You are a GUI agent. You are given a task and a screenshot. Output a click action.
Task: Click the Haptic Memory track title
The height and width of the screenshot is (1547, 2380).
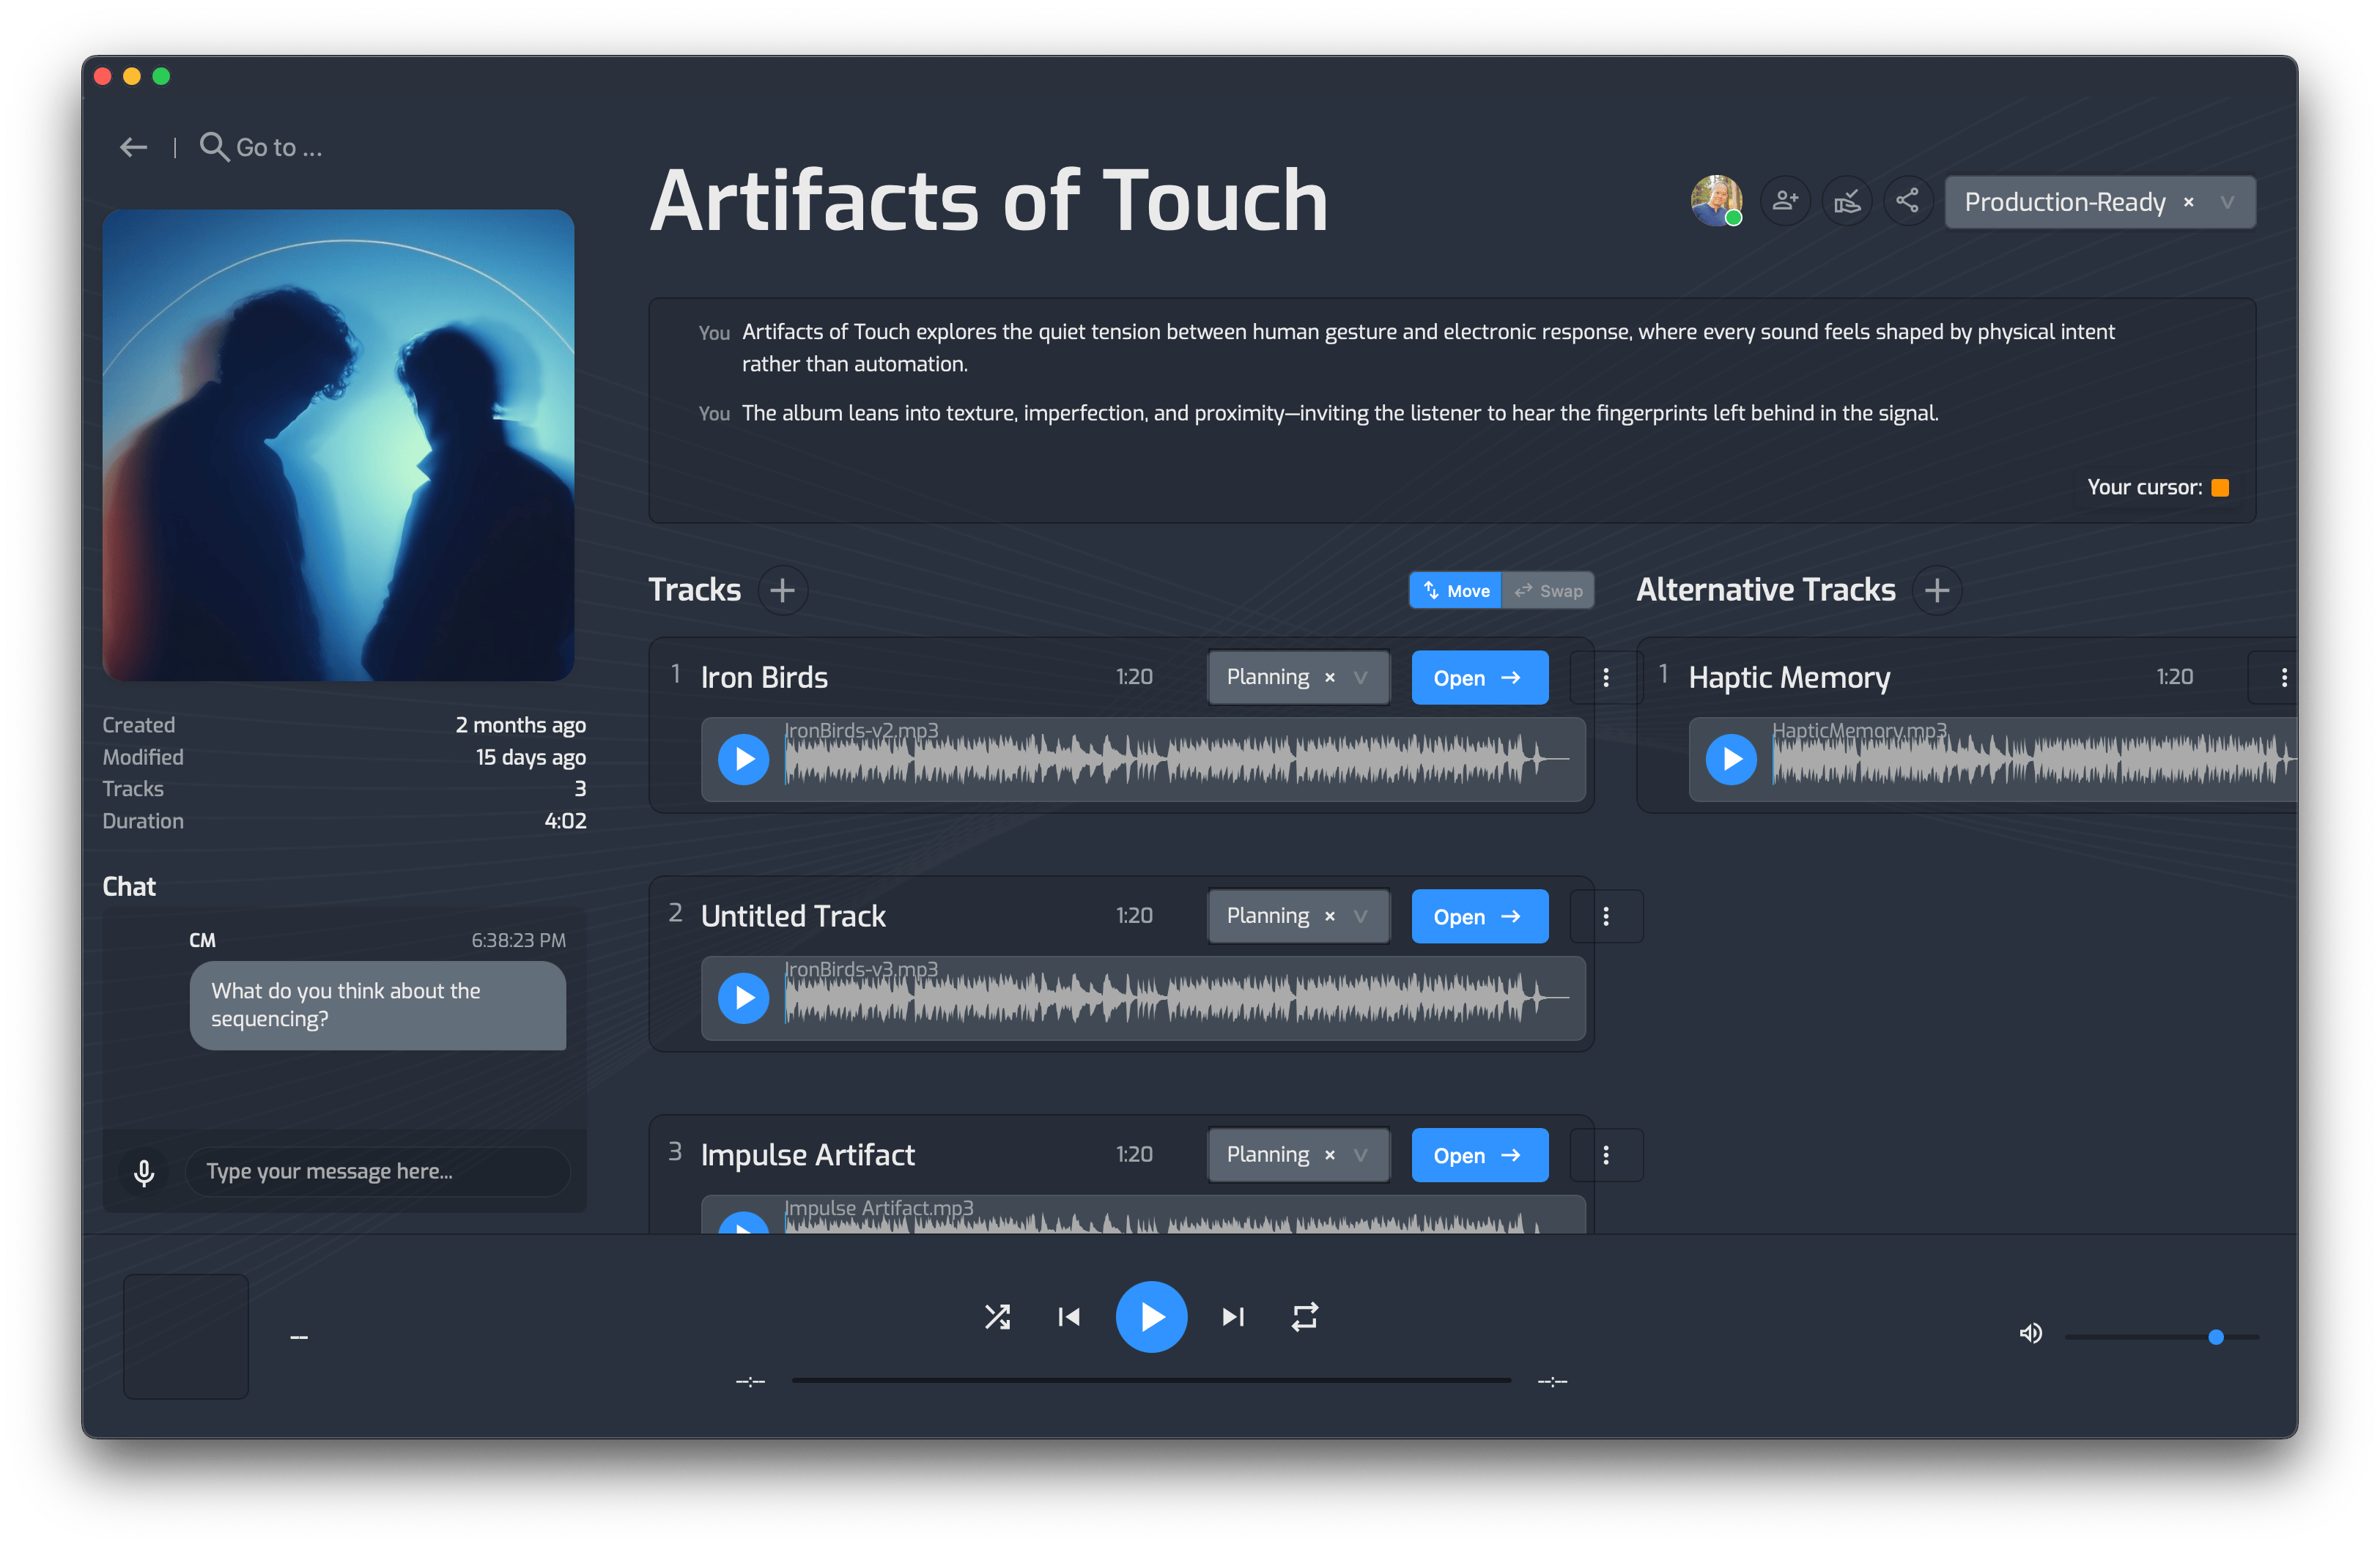[1789, 678]
